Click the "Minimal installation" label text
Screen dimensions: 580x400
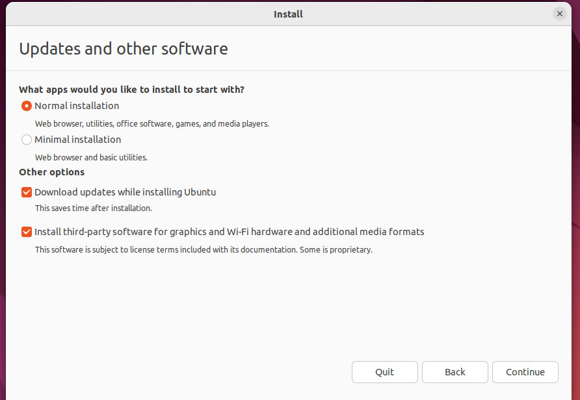(x=77, y=140)
